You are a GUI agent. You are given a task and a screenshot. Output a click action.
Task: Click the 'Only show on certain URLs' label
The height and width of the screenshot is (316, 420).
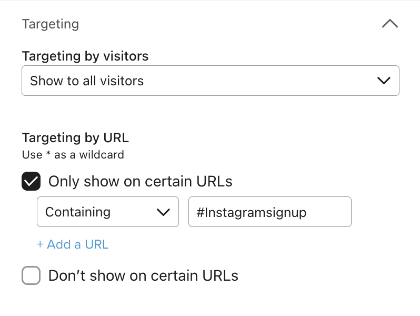140,182
